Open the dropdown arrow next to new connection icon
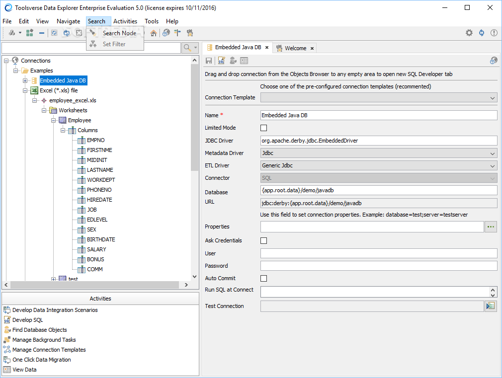This screenshot has width=502, height=378. [x=20, y=33]
